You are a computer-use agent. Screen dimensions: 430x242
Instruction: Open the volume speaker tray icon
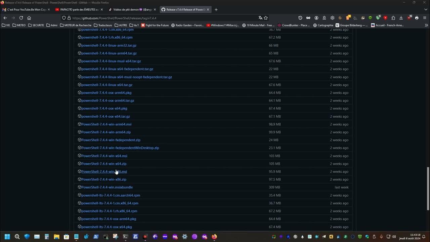394,237
